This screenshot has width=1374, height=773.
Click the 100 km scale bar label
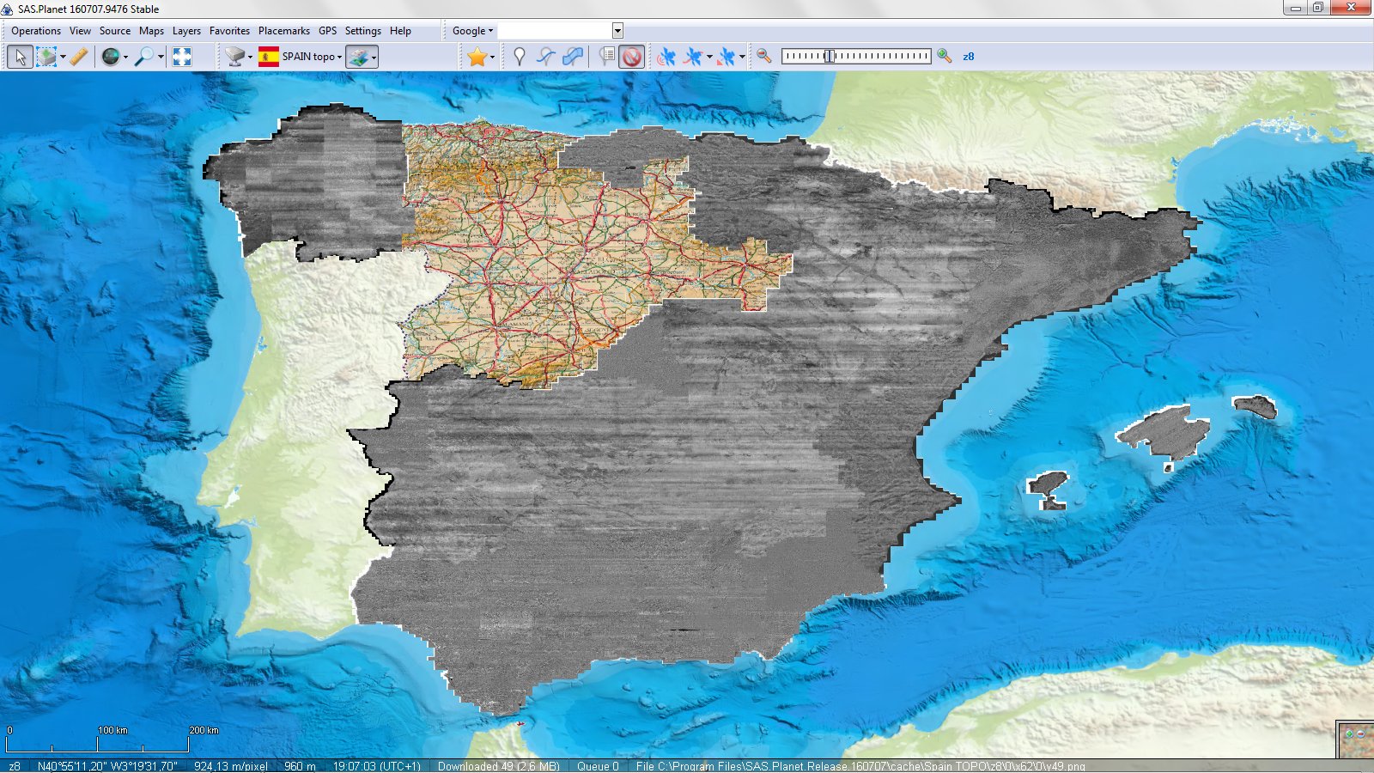(x=112, y=730)
